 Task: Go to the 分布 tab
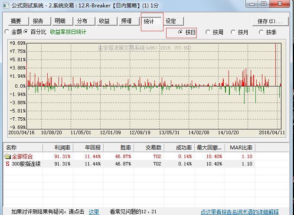pyautogui.click(x=82, y=21)
